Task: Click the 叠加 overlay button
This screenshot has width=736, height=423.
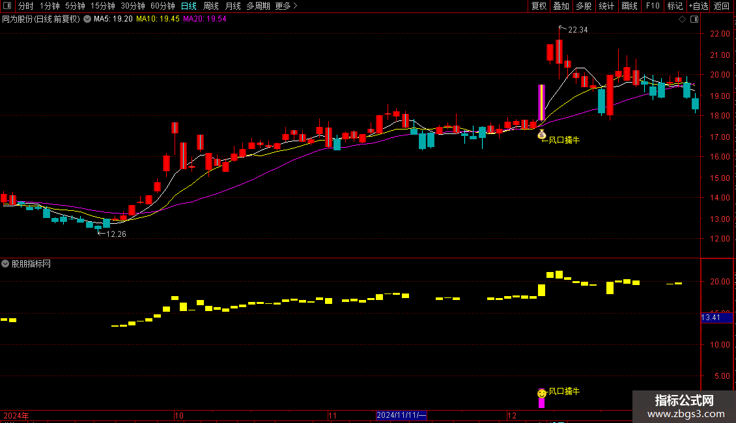Action: [x=561, y=6]
